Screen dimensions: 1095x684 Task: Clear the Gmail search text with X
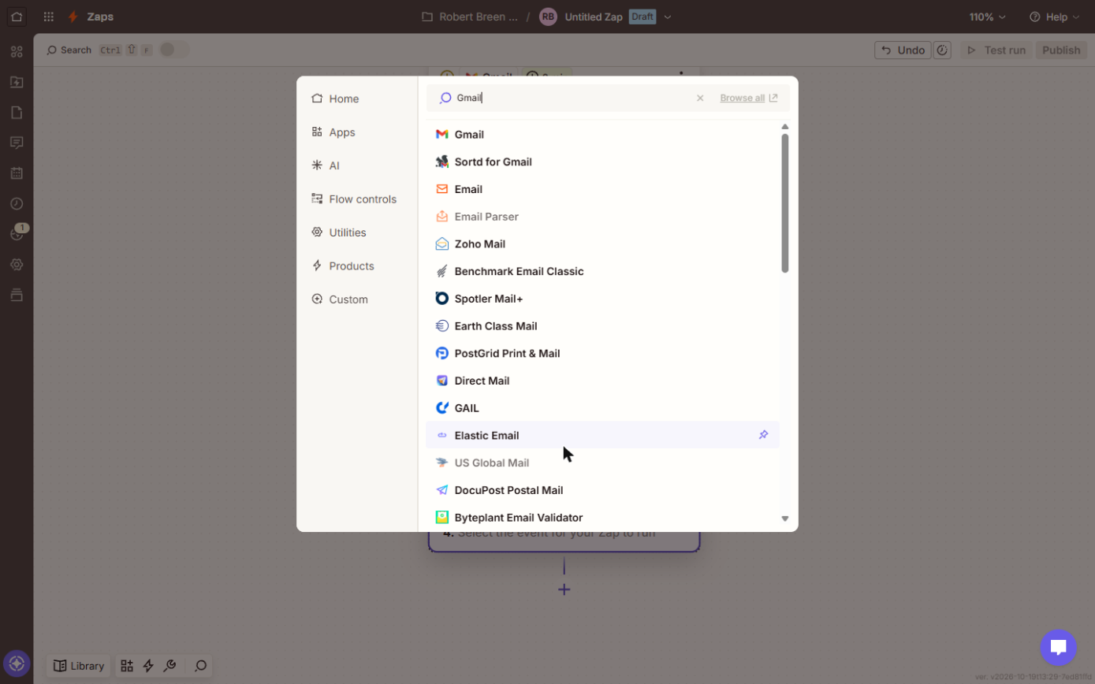pyautogui.click(x=700, y=98)
